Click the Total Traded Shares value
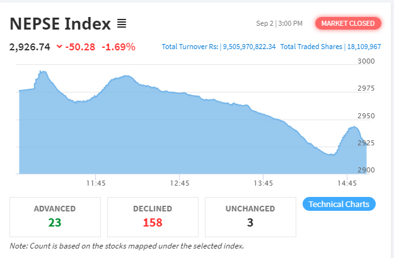Viewport: 394px width, 258px height. click(x=364, y=47)
